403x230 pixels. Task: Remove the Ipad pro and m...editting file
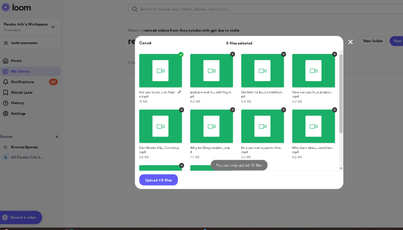(x=233, y=54)
